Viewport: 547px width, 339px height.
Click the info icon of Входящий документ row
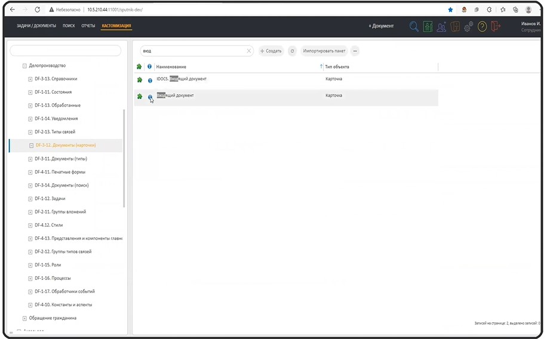(x=150, y=97)
